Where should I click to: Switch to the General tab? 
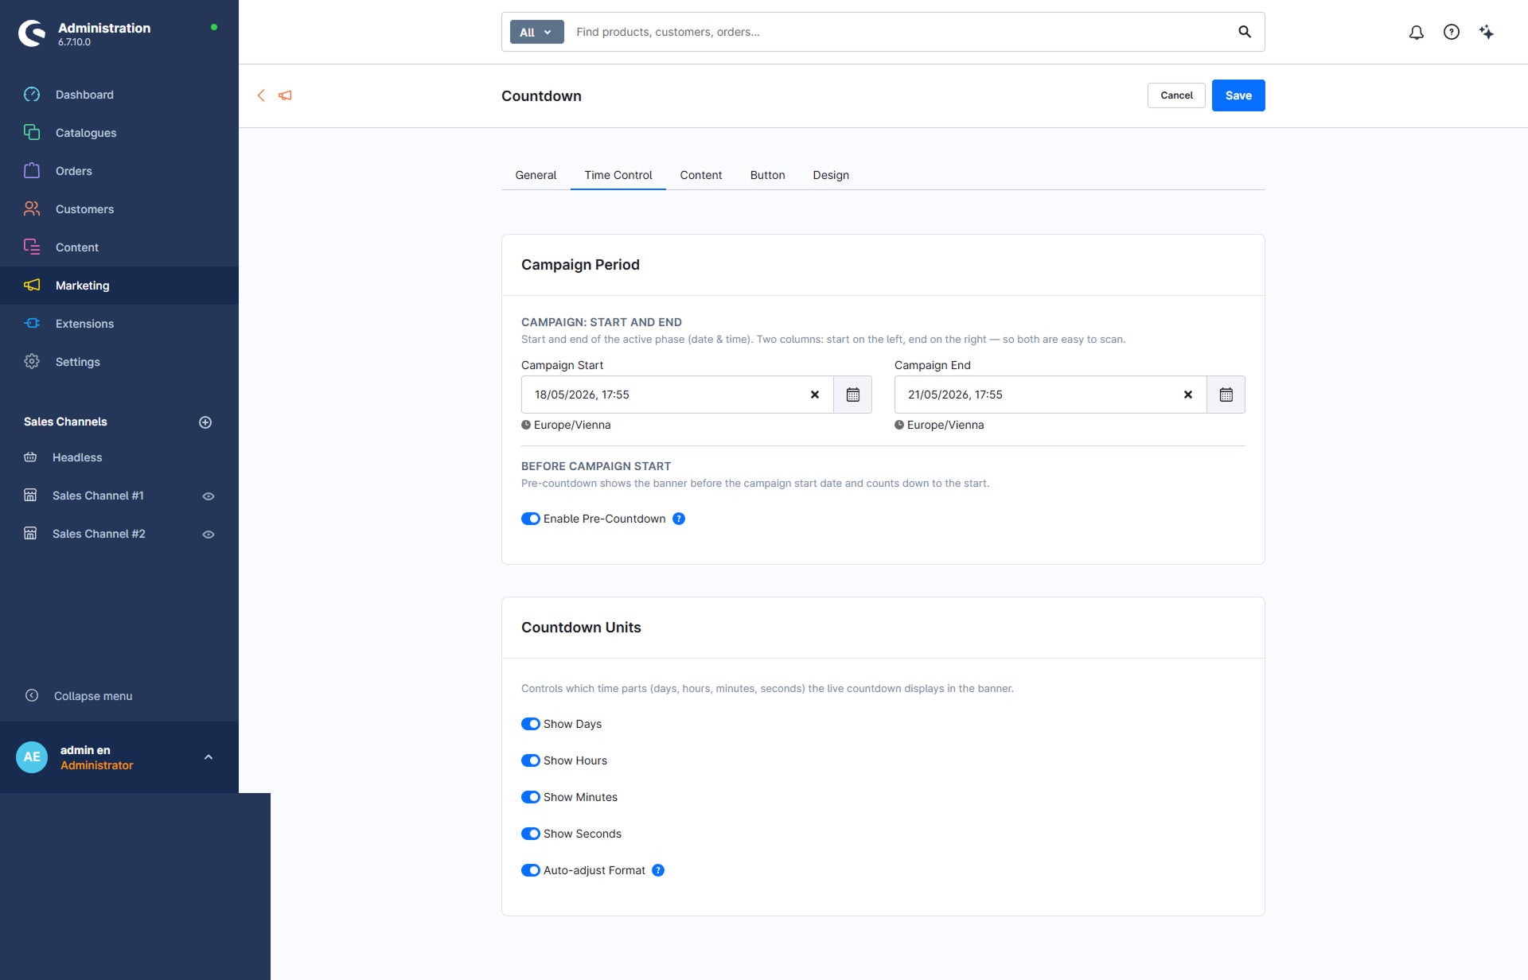coord(536,175)
